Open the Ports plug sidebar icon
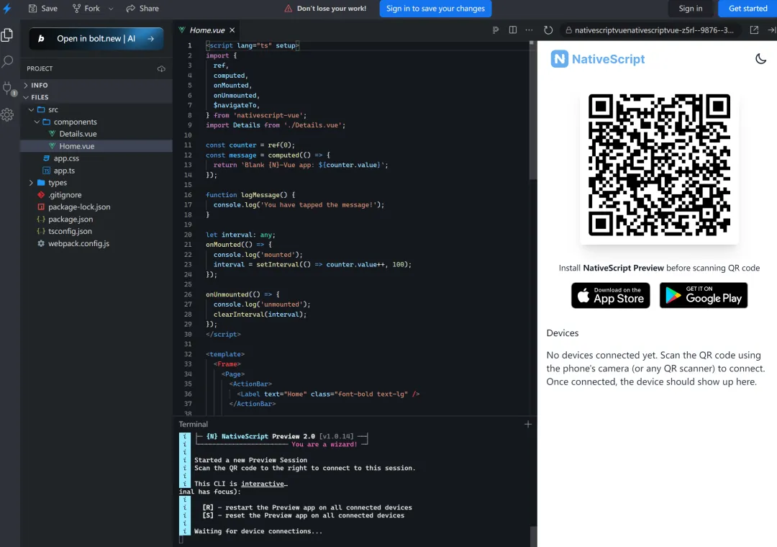The width and height of the screenshot is (777, 547). pyautogui.click(x=8, y=89)
